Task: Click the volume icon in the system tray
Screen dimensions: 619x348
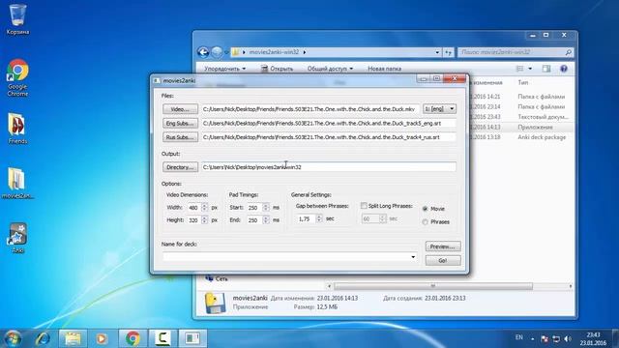Action: (568, 338)
